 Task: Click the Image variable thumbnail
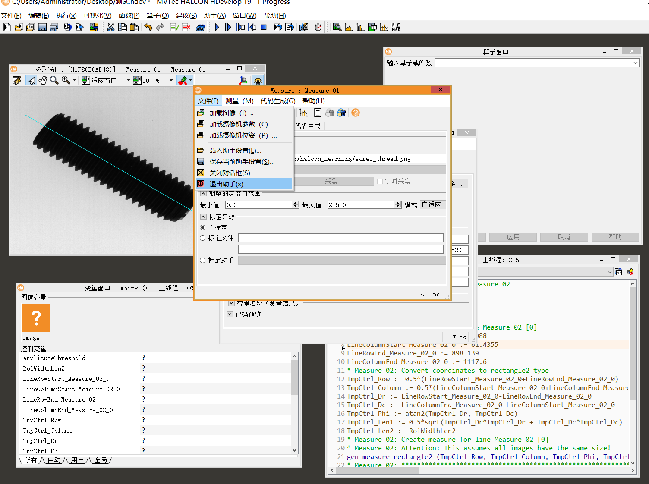point(36,318)
